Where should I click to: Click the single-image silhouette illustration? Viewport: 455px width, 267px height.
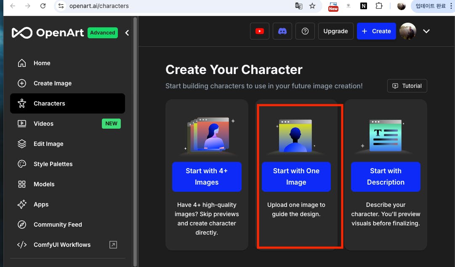(295, 136)
